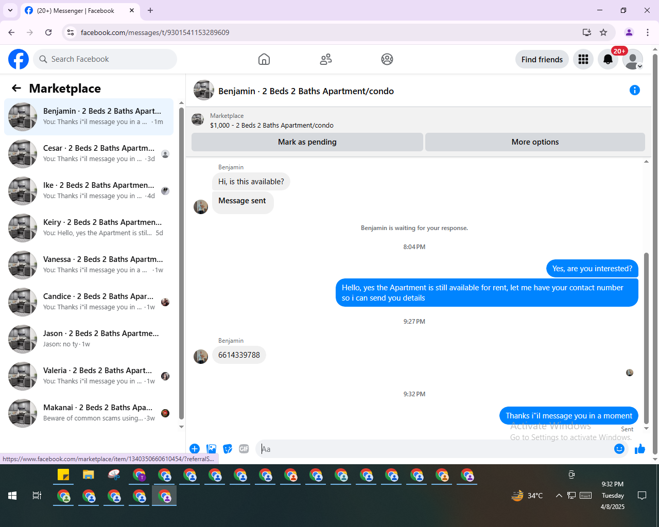Show hidden system tray icons
Viewport: 659px width, 527px height.
click(559, 496)
